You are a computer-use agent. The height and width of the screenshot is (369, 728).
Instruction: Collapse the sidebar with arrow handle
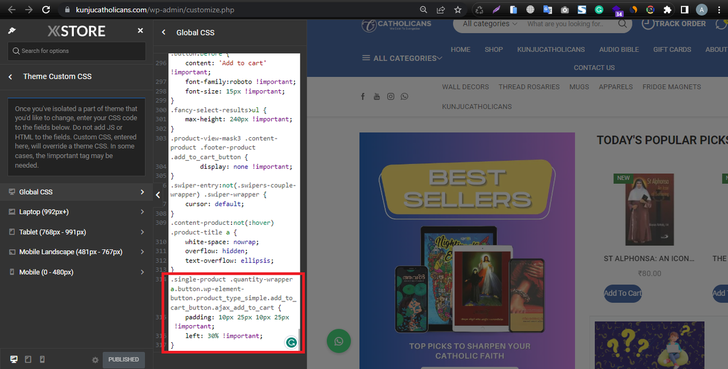click(x=158, y=195)
